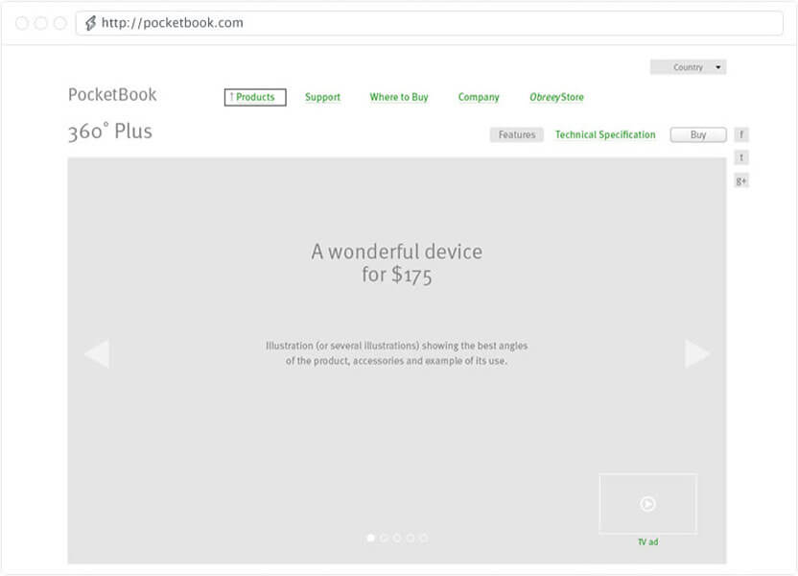This screenshot has height=576, width=798.
Task: Click the URL address field
Action: (432, 23)
